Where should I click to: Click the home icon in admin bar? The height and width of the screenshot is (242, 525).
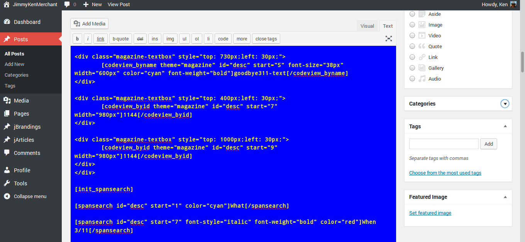pyautogui.click(x=7, y=5)
